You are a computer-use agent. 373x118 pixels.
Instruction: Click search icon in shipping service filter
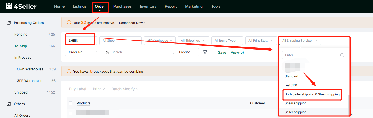342,55
